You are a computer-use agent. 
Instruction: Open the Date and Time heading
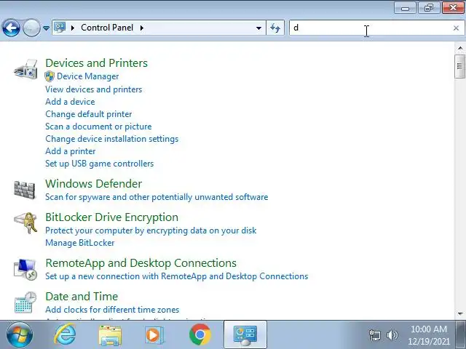tap(82, 297)
